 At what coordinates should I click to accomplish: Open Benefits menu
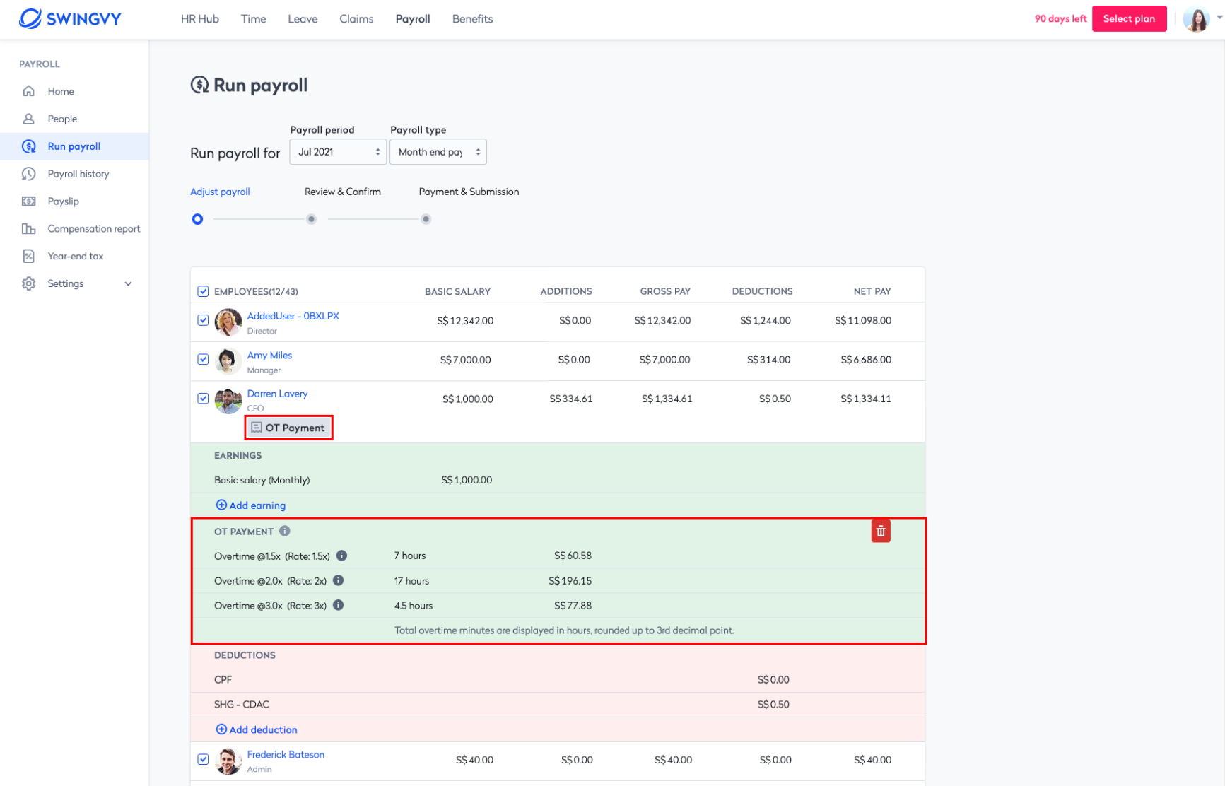(473, 19)
